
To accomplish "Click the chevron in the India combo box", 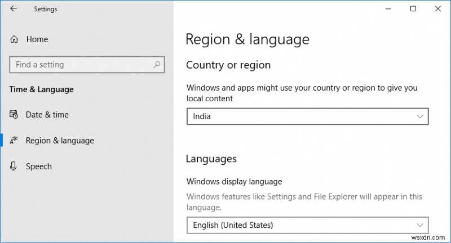I will (420, 116).
